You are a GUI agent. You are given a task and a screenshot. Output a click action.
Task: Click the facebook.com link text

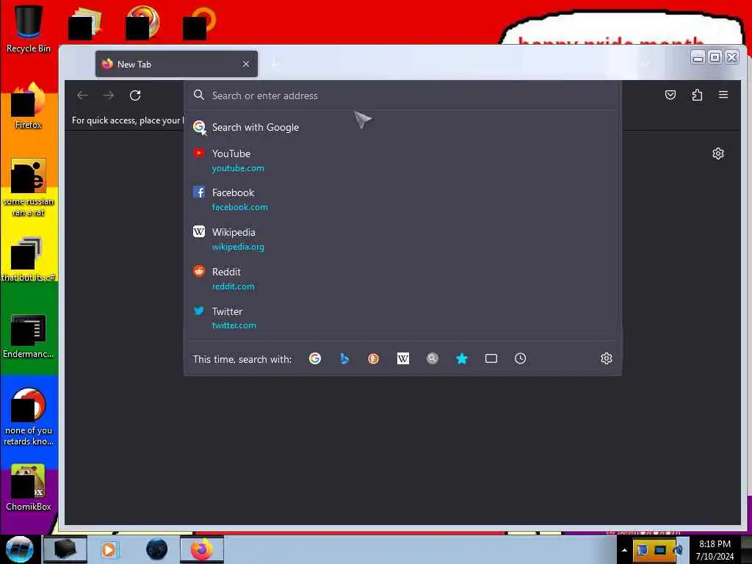(x=240, y=207)
